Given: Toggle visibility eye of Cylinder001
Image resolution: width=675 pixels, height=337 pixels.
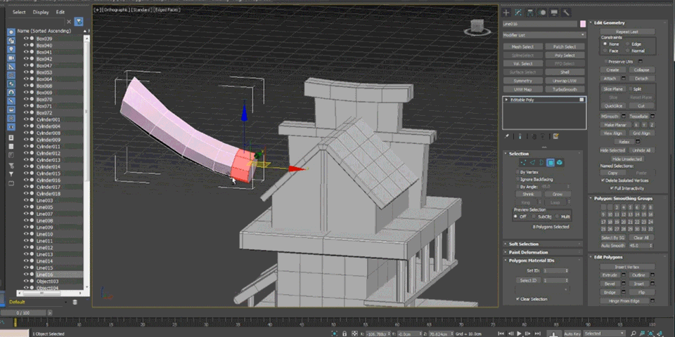Looking at the screenshot, I should tap(26, 119).
